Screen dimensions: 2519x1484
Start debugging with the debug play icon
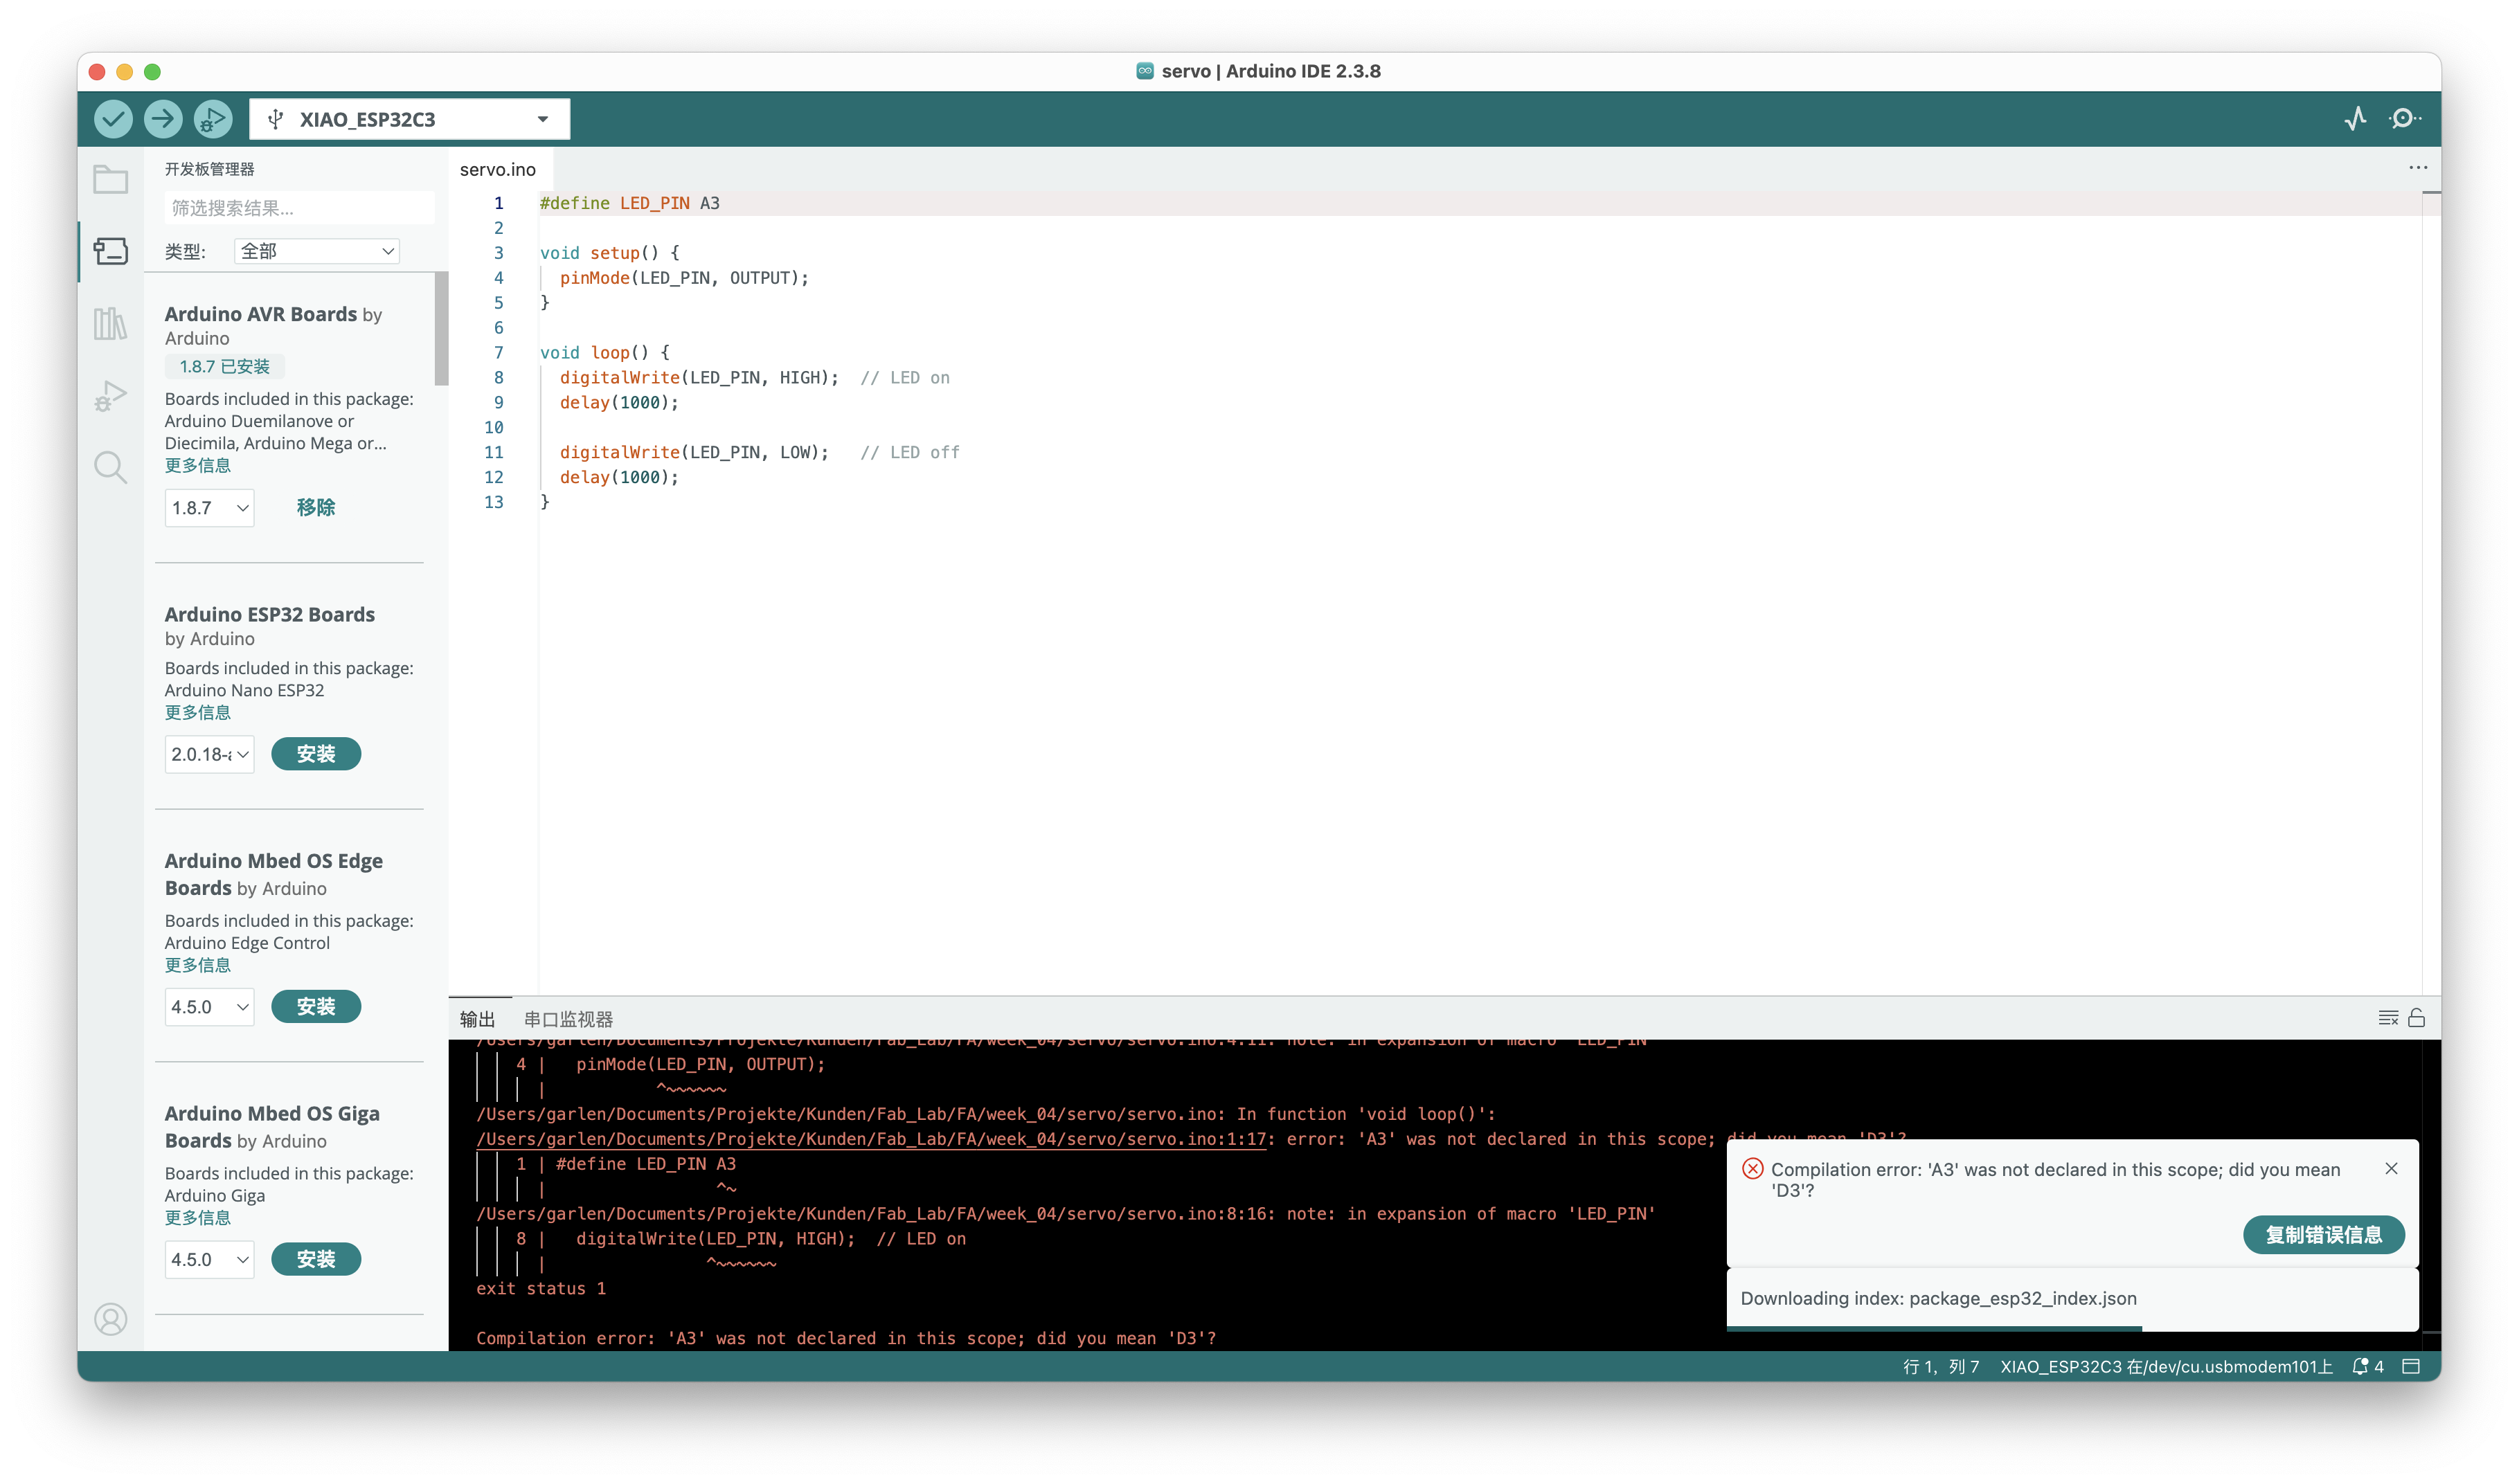(x=213, y=119)
